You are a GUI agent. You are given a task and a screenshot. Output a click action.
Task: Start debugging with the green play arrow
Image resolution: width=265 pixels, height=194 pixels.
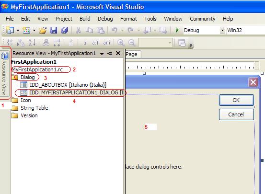(177, 30)
